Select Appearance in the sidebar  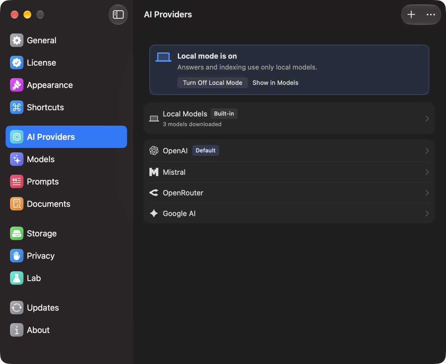coord(66,85)
